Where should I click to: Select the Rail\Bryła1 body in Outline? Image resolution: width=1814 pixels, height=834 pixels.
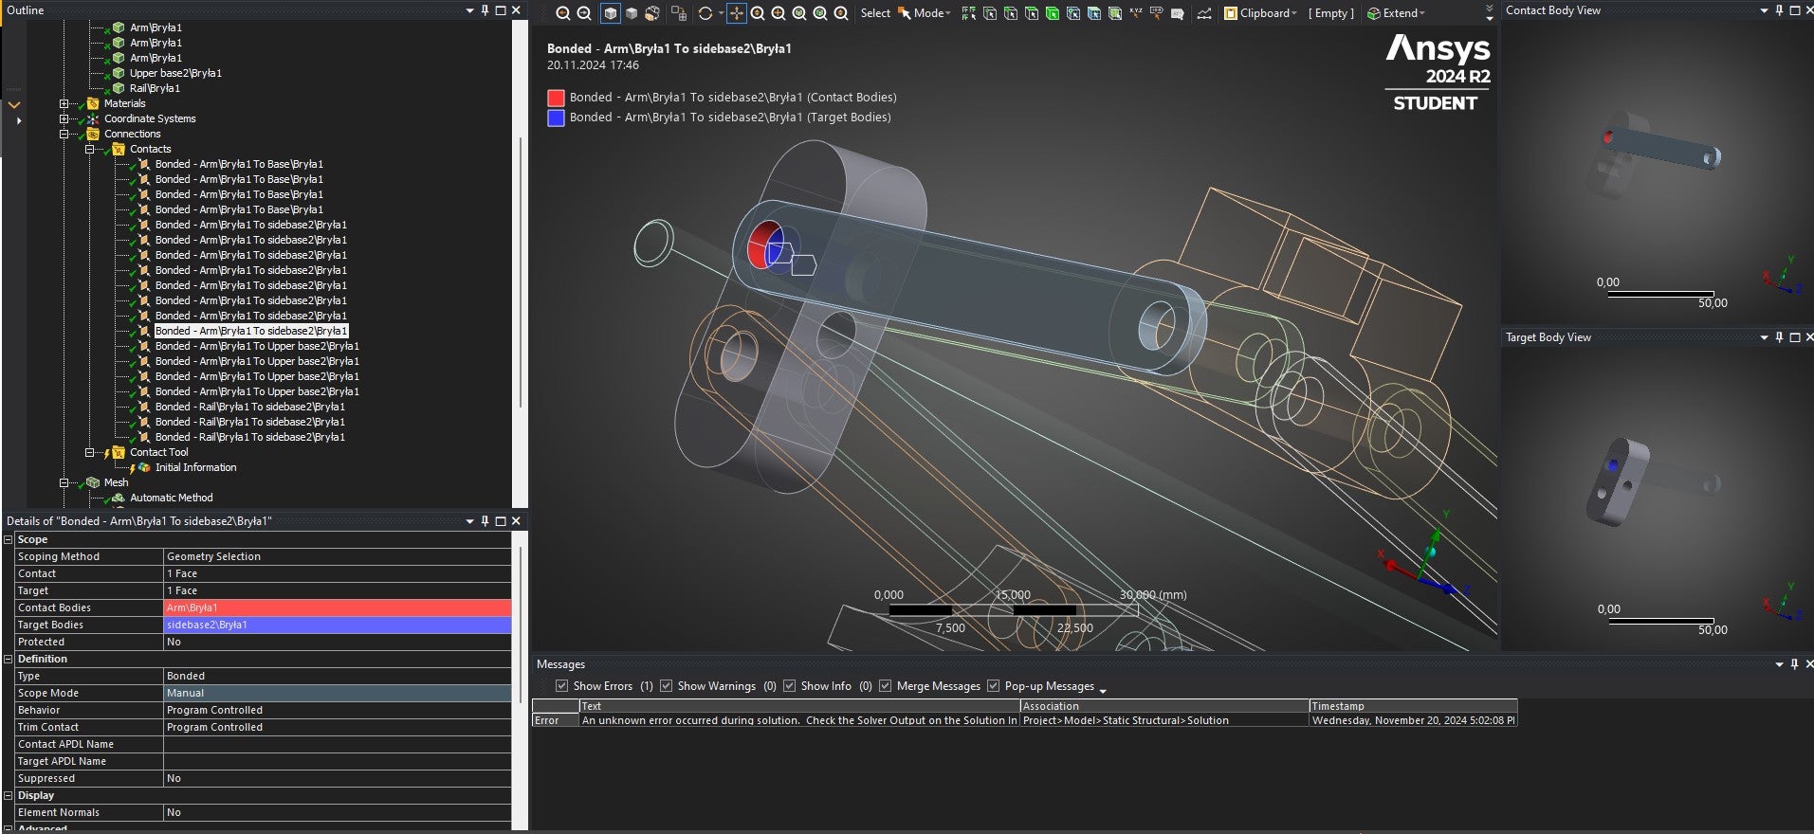[155, 88]
